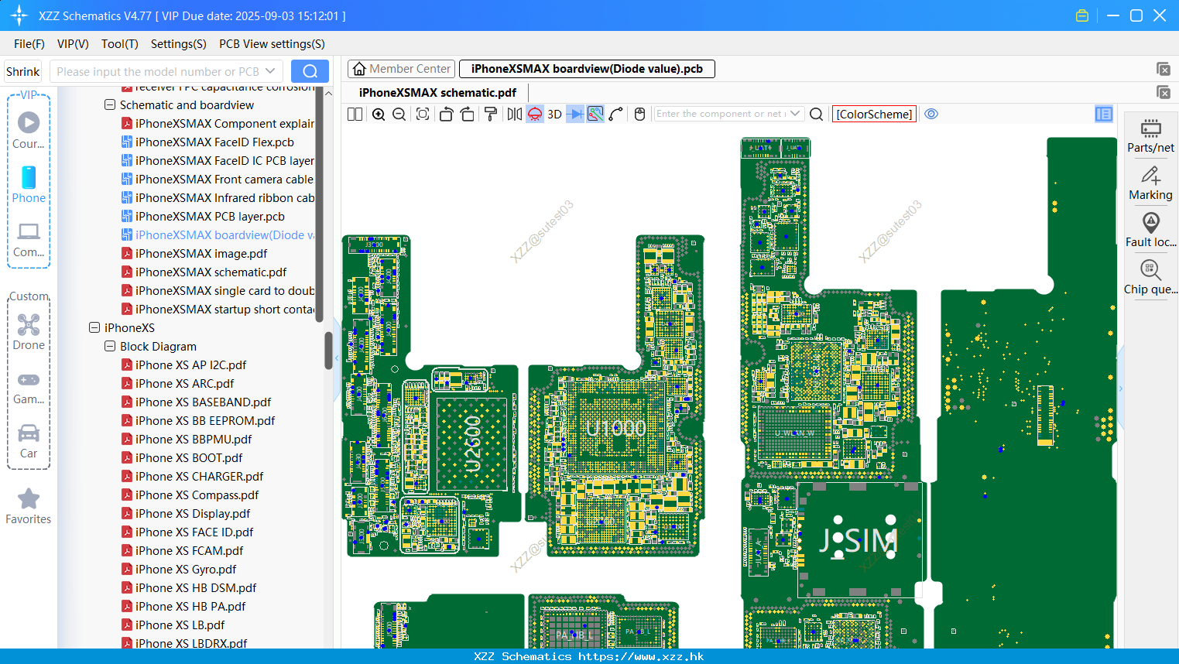Image resolution: width=1179 pixels, height=664 pixels.
Task: Click the briefcase icon in title bar
Action: point(1082,15)
